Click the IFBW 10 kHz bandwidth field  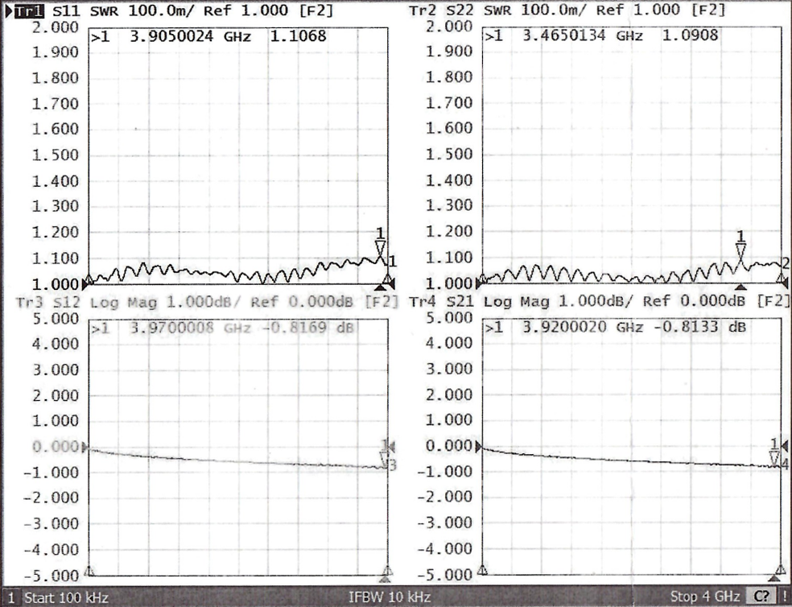click(x=390, y=597)
